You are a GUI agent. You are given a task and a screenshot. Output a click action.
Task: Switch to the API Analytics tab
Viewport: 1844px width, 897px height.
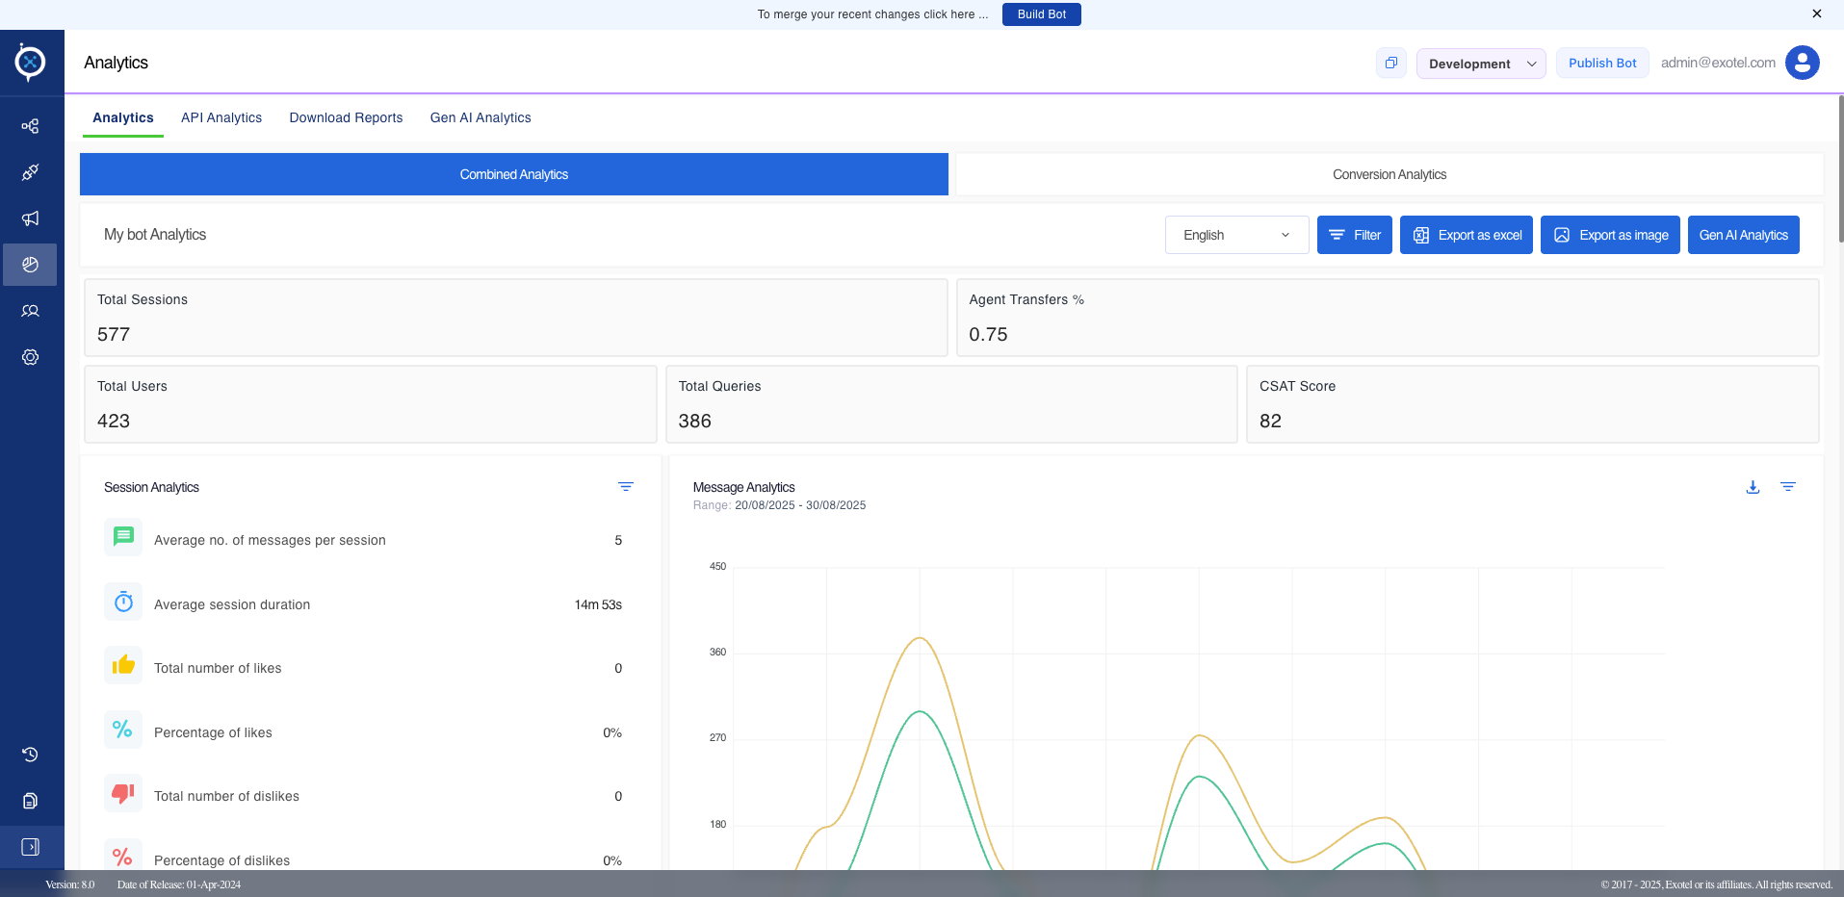point(221,117)
